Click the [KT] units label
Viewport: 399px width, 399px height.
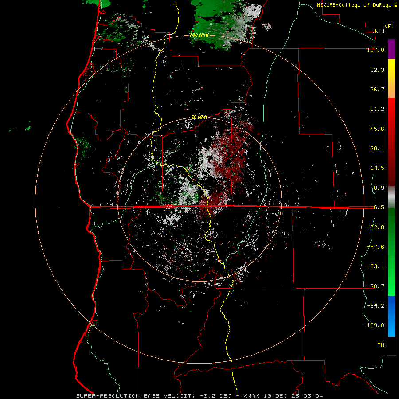pyautogui.click(x=379, y=31)
